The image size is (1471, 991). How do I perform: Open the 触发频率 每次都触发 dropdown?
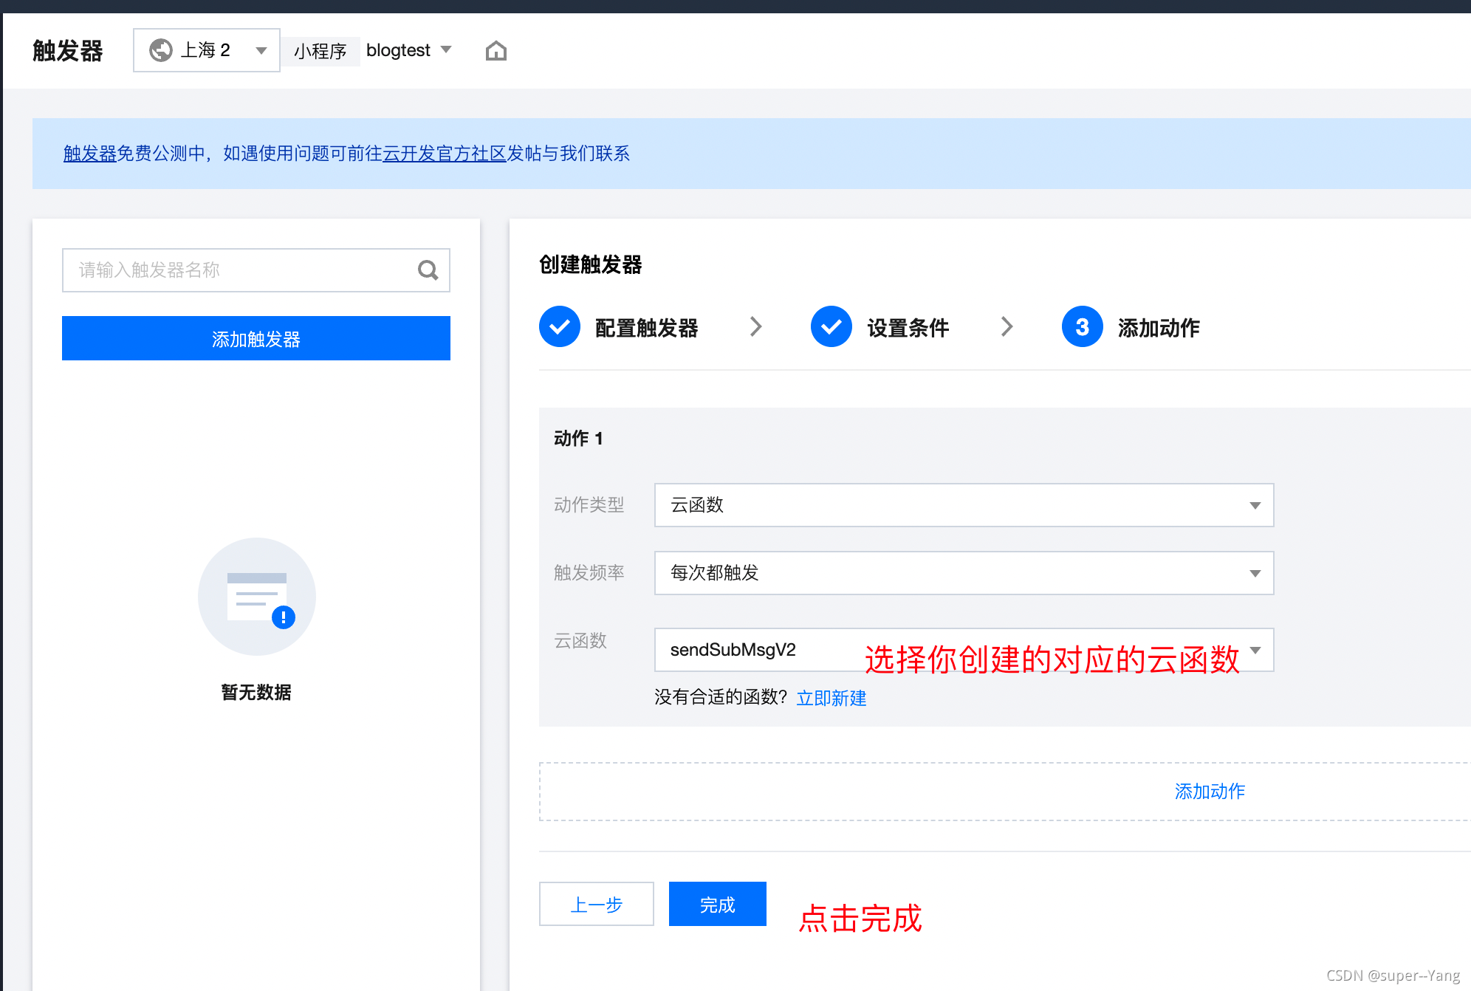click(964, 573)
